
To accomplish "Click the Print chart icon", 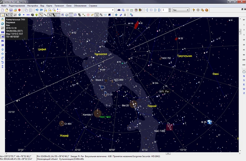I will click(x=15, y=10).
